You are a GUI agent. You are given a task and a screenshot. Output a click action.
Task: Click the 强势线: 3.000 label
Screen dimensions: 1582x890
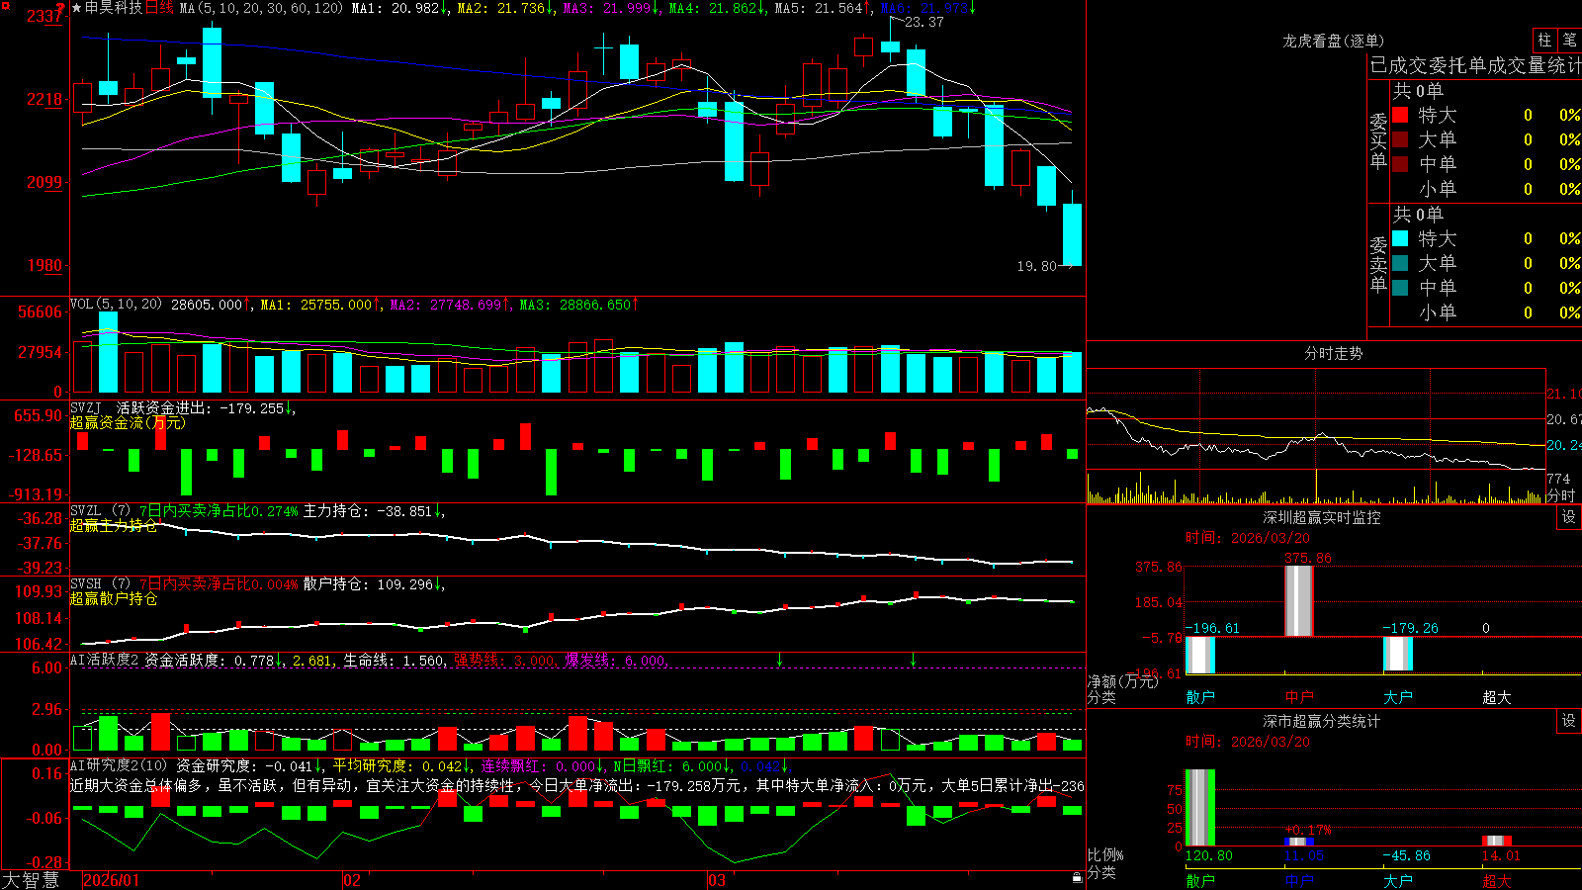[x=505, y=660]
